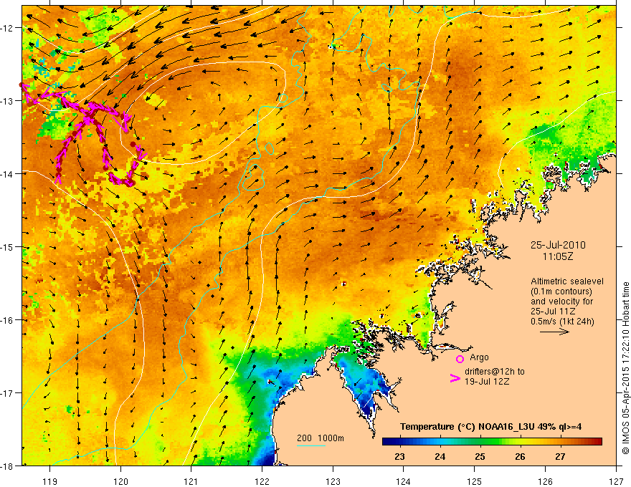
Task: Click the '19-Jul 12Z' legend text
Action: tap(487, 381)
